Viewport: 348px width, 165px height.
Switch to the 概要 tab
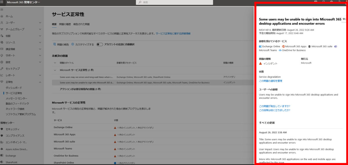click(54, 24)
